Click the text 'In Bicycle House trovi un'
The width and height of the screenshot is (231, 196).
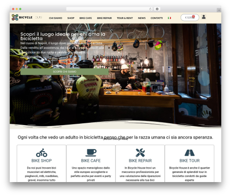pyautogui.click(x=140, y=168)
